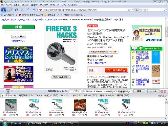168x126 pixels.
Task: Click the blue help icon in system tray
Action: (x=131, y=123)
